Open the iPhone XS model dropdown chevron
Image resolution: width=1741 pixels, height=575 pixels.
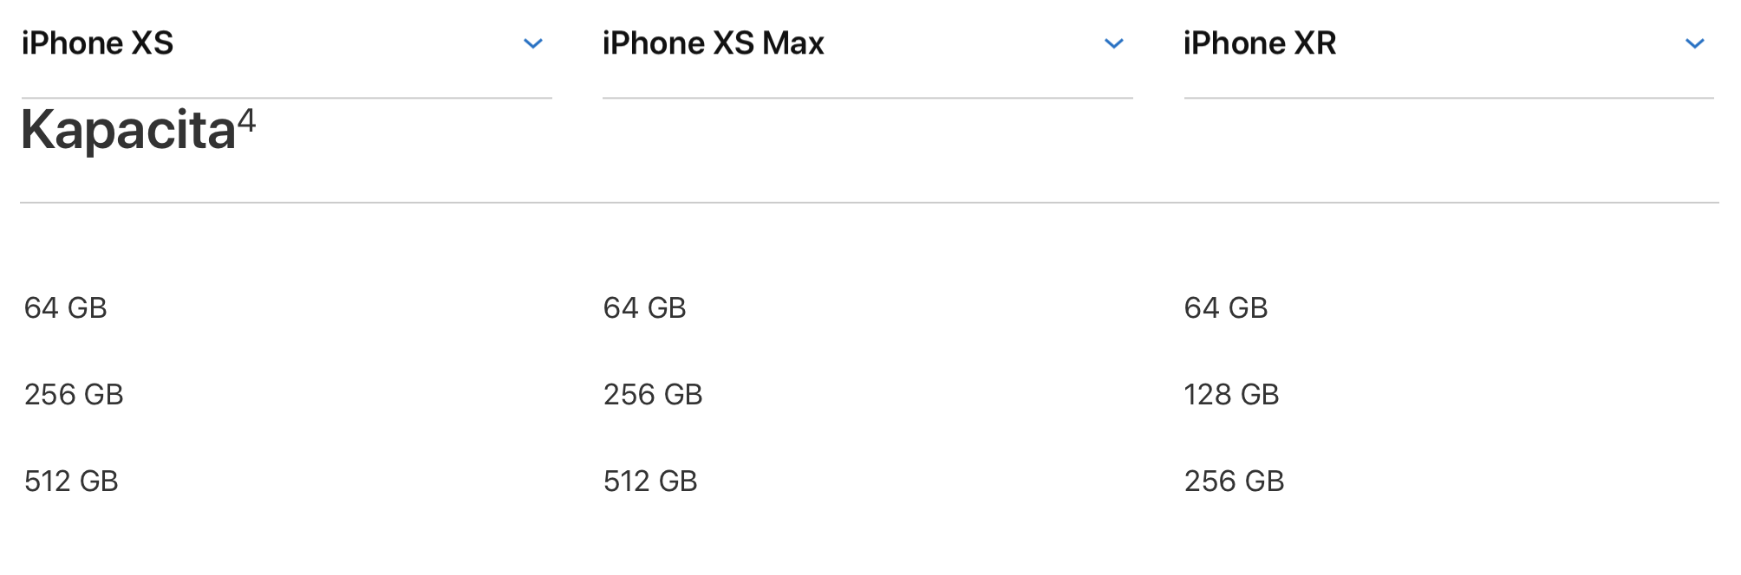point(533,44)
